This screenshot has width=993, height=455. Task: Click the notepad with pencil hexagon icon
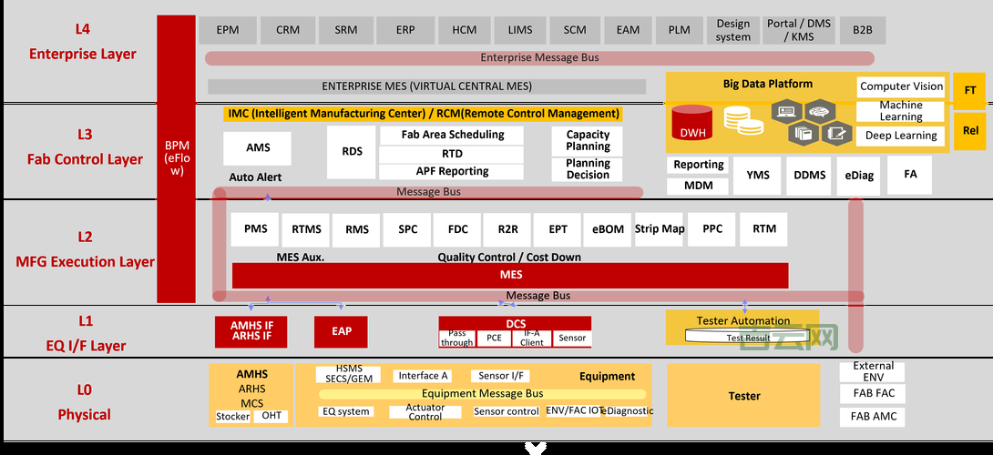coord(836,133)
